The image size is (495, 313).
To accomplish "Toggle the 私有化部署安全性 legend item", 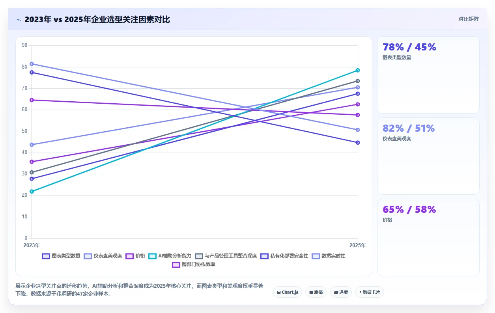I will (284, 256).
